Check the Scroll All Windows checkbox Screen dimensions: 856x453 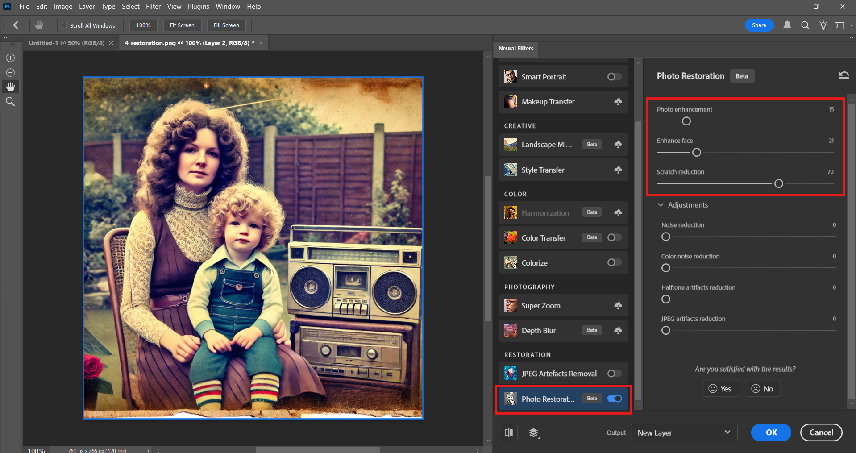(65, 25)
